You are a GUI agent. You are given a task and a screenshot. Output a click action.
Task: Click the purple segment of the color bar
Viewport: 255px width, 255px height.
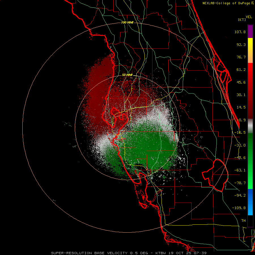[250, 31]
